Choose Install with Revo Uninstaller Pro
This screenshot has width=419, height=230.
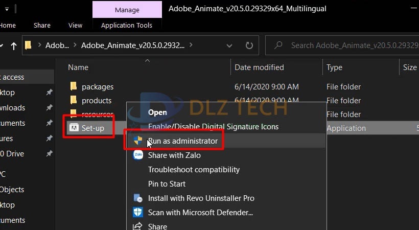coord(201,198)
